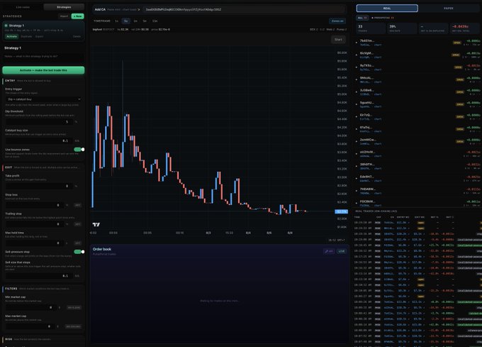Select the 15m timeframe
482x347 pixels.
[155, 21]
